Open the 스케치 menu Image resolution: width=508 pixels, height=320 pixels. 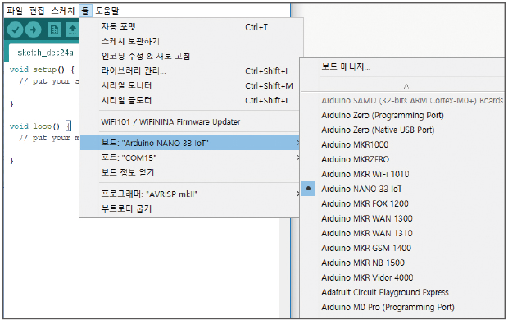pos(63,11)
